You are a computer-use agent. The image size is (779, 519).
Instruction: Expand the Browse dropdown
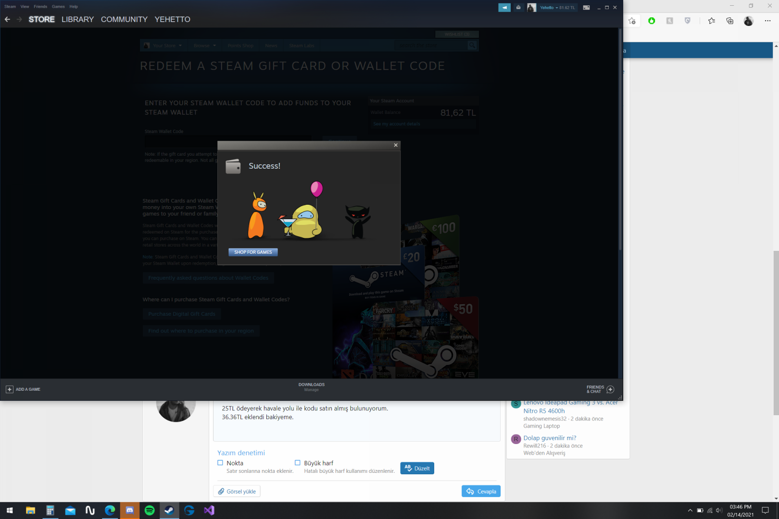coord(205,46)
